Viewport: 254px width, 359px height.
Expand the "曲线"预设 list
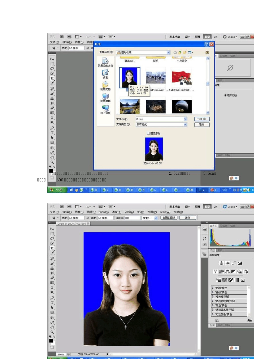[x=213, y=292]
